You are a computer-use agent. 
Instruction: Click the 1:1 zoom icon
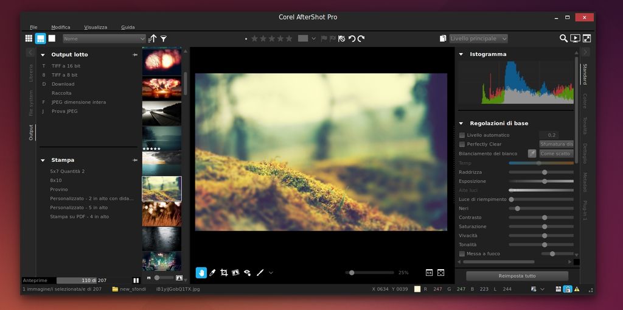429,273
